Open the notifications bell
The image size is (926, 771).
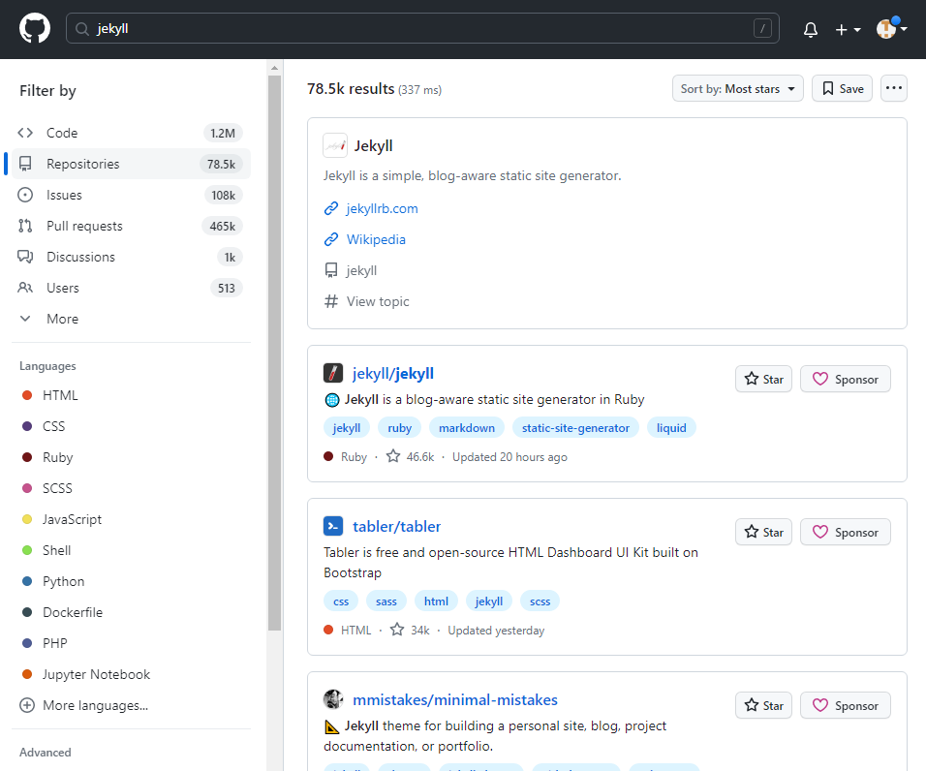810,29
